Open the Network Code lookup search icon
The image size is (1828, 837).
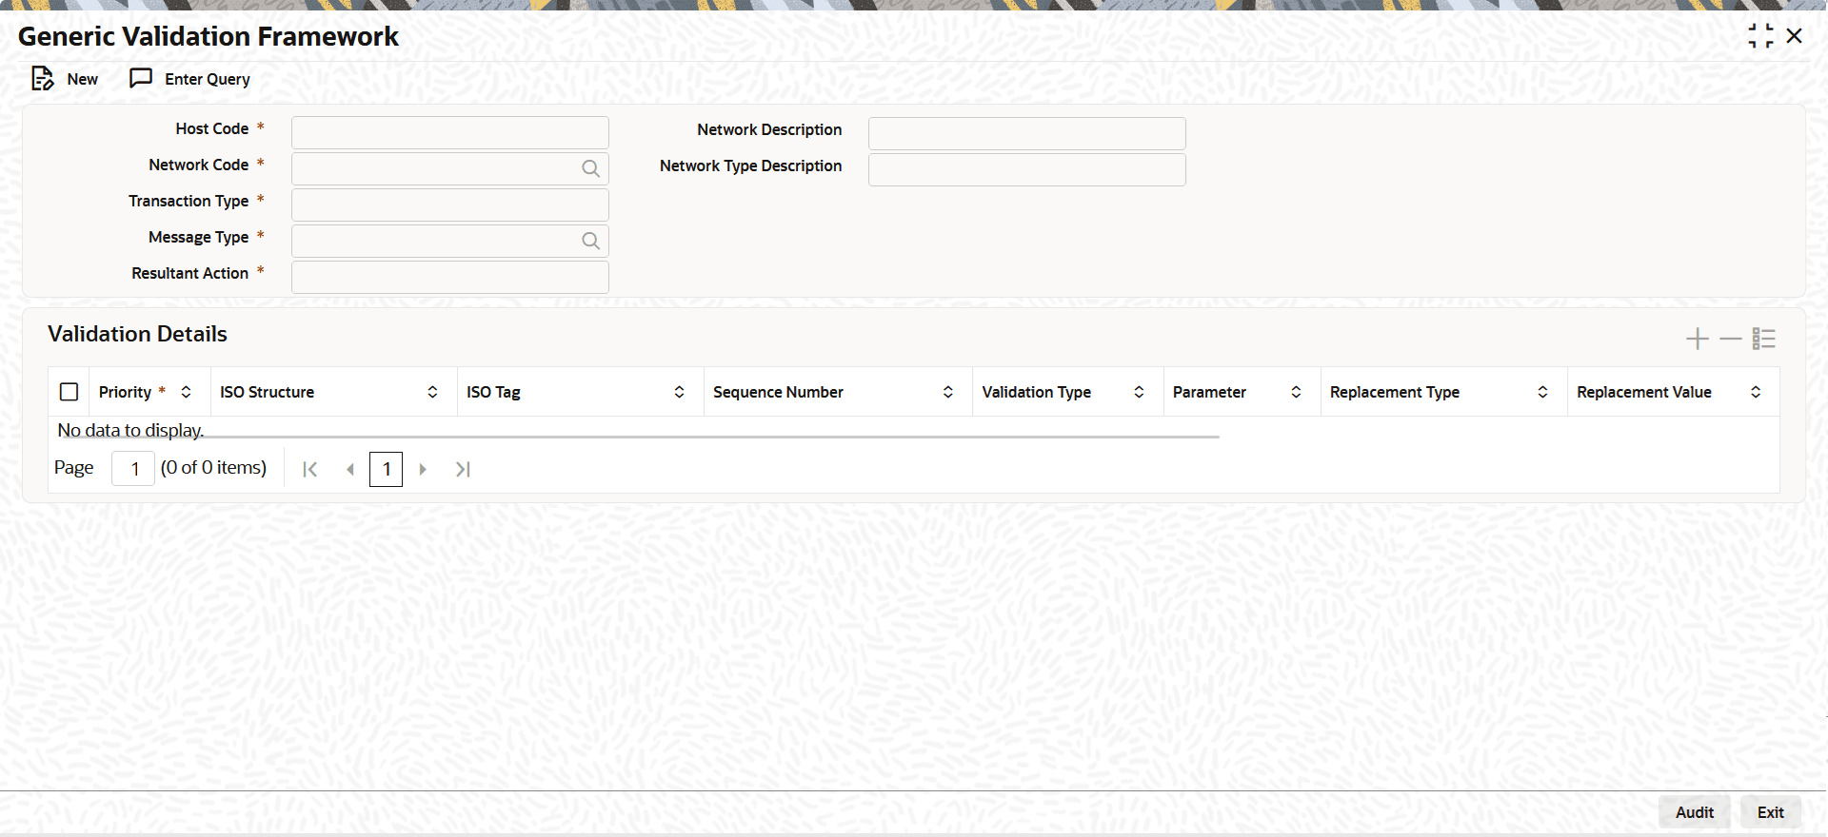590,168
